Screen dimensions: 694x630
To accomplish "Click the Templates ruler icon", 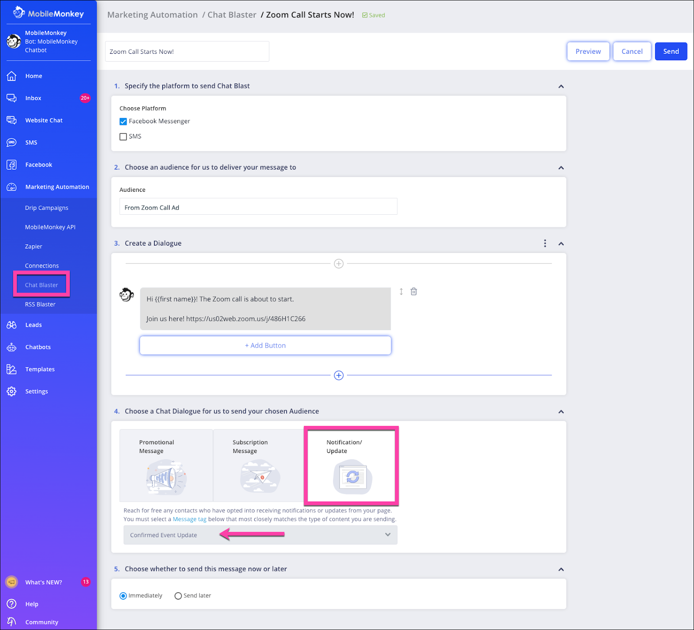I will (x=12, y=369).
